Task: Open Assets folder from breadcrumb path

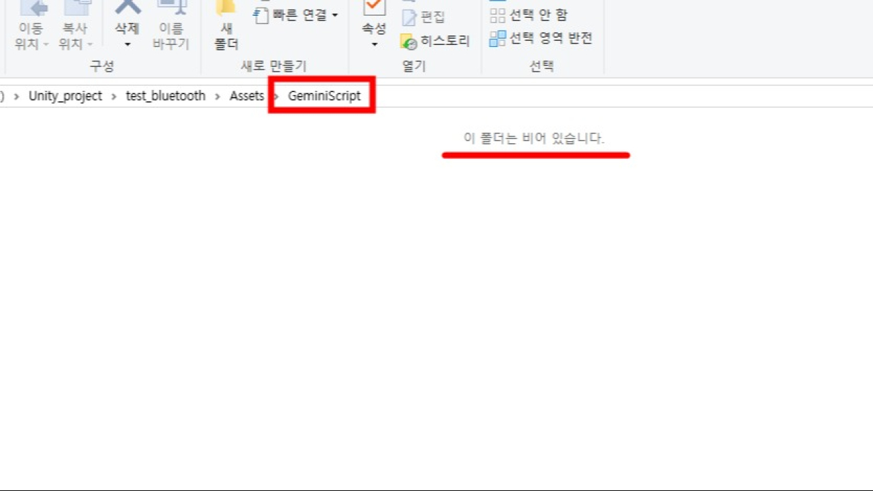Action: (x=246, y=96)
